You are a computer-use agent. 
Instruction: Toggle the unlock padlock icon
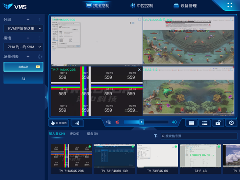218,123
